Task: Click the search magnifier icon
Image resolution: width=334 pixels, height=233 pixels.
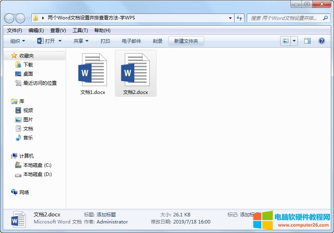Action: 325,18
